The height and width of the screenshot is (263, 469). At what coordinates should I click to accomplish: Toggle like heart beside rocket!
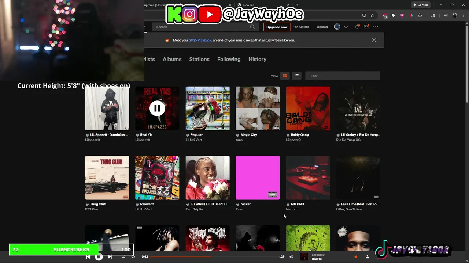point(238,205)
